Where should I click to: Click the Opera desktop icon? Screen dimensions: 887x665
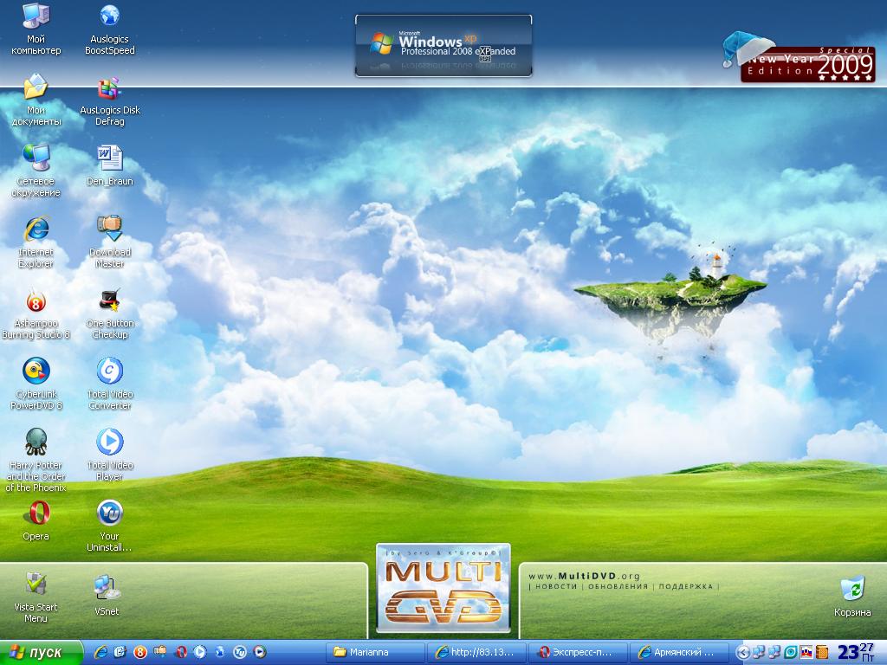[36, 513]
